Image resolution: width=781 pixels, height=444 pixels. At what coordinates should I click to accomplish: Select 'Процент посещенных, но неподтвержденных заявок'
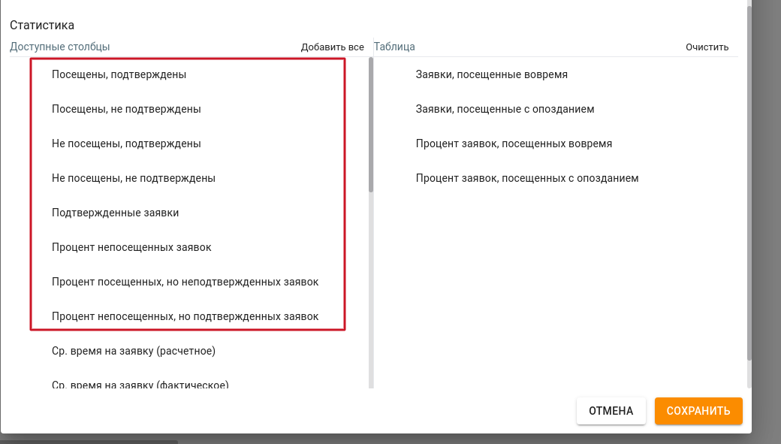pos(185,282)
